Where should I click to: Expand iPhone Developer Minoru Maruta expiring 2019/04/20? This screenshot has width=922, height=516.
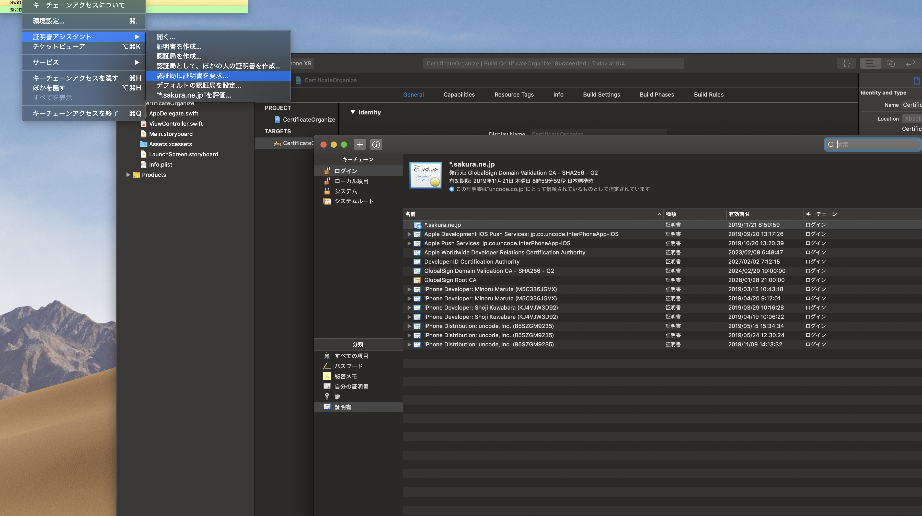[x=409, y=298]
